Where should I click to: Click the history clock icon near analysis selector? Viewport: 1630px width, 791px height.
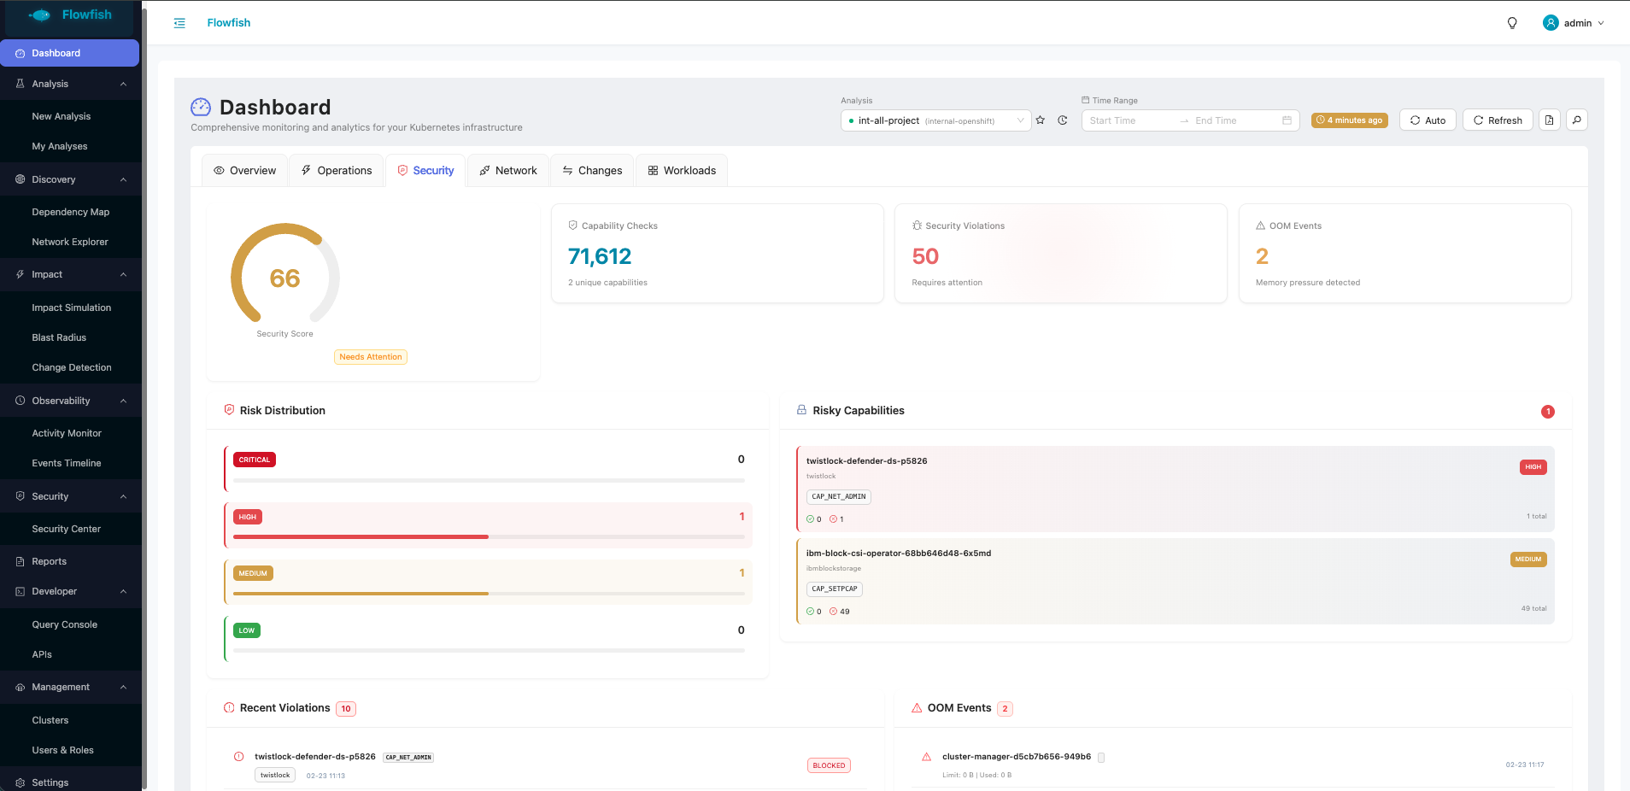pos(1063,120)
